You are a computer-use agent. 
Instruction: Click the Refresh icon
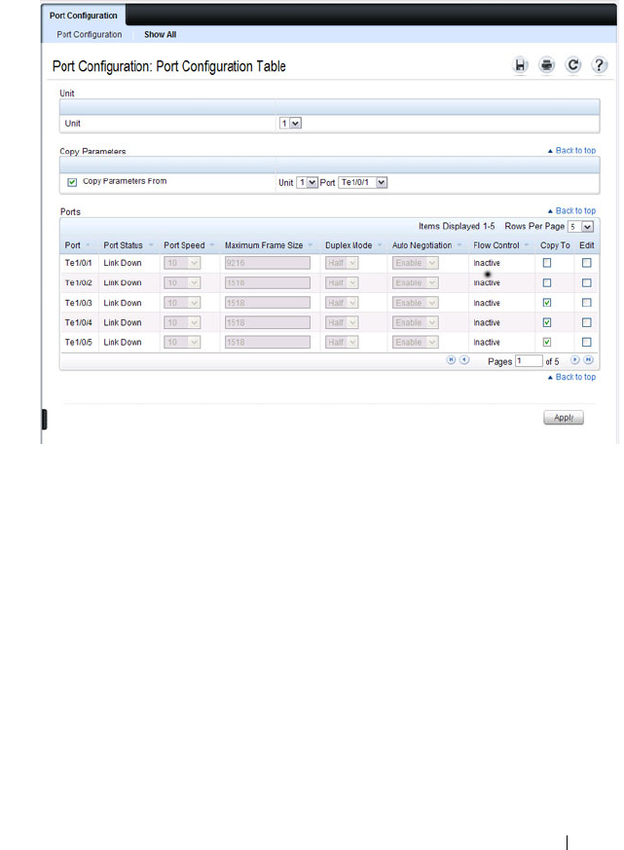(x=573, y=65)
